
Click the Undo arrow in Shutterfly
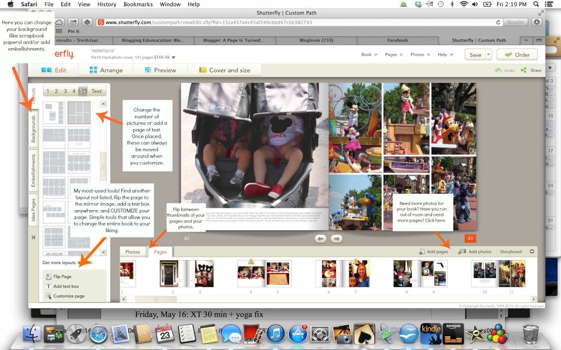(x=498, y=70)
